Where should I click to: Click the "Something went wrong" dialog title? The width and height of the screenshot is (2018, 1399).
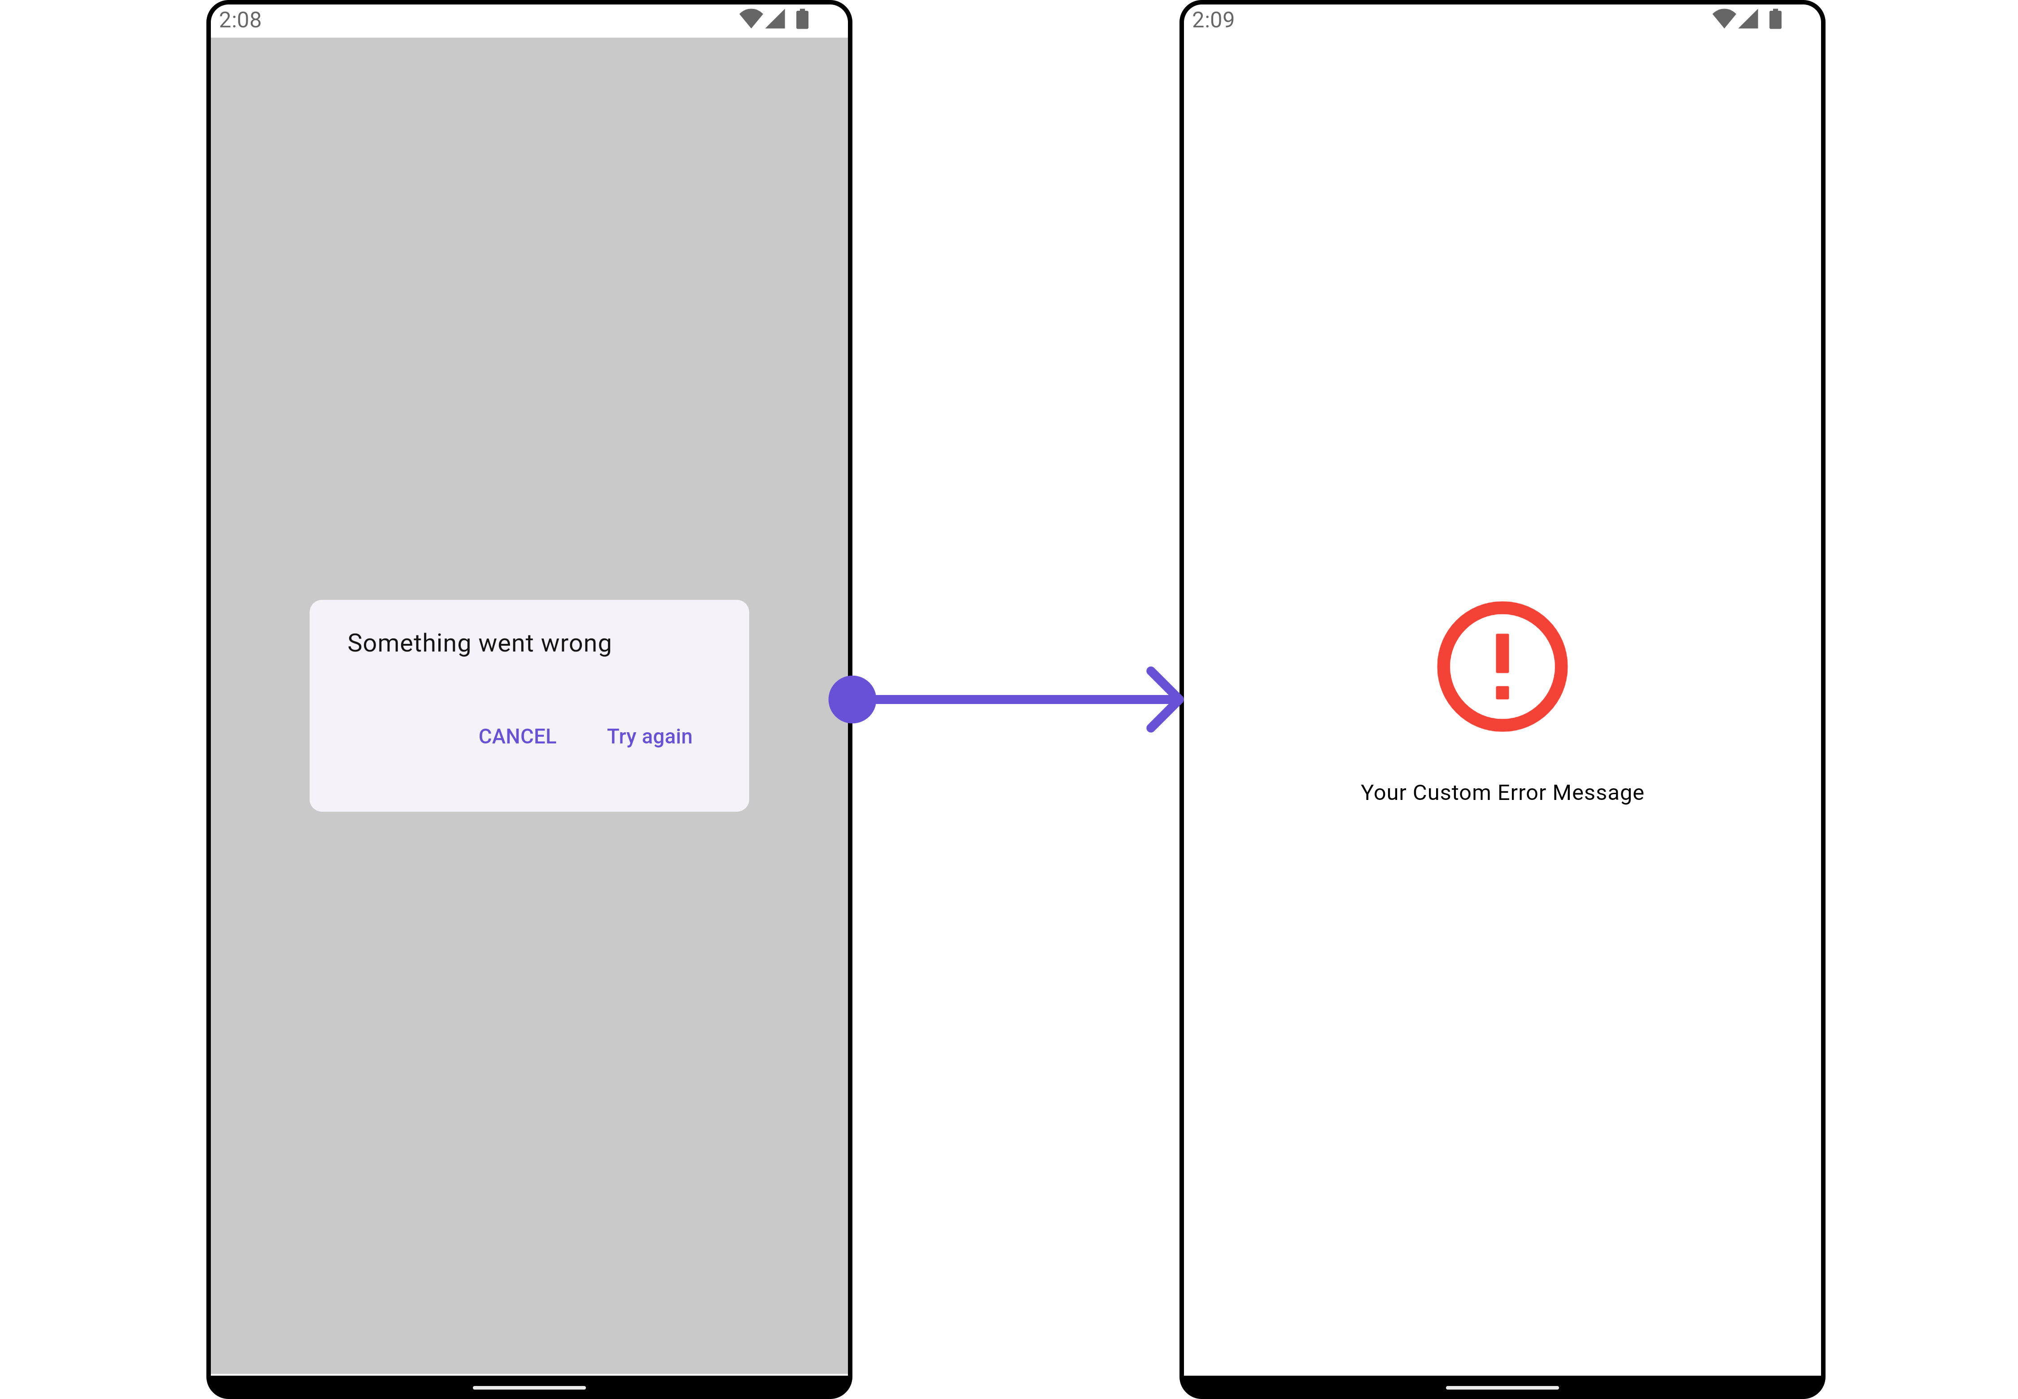pyautogui.click(x=479, y=643)
